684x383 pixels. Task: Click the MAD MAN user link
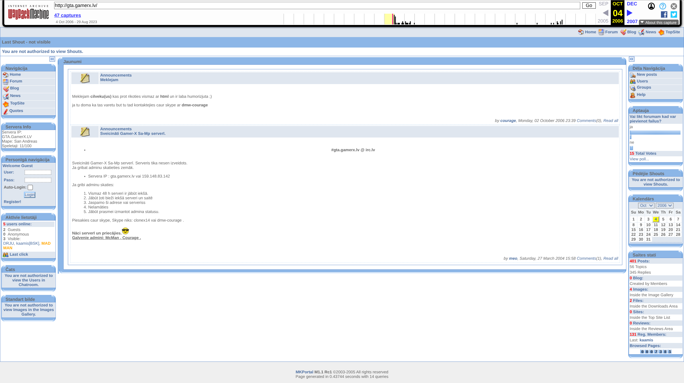(27, 246)
